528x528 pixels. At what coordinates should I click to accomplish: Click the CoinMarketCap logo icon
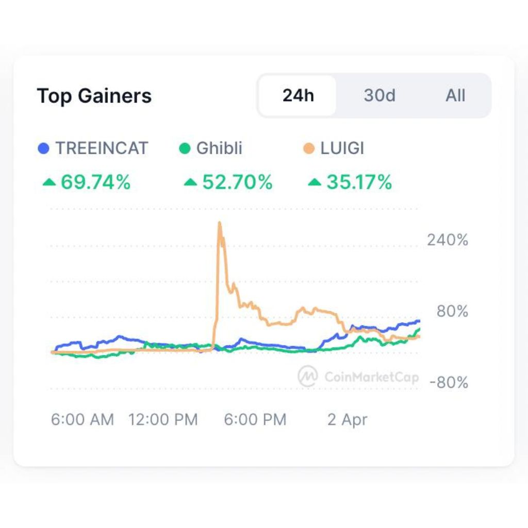(307, 376)
